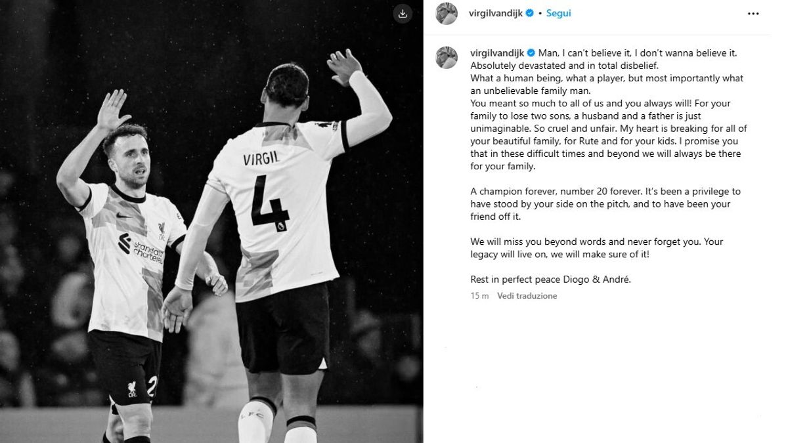The image size is (788, 443).
Task: Open the profile avatar in the post header
Action: (x=447, y=13)
